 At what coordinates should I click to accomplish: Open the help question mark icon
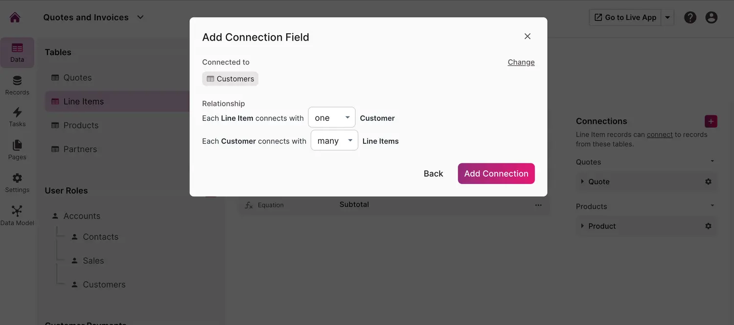click(x=690, y=18)
